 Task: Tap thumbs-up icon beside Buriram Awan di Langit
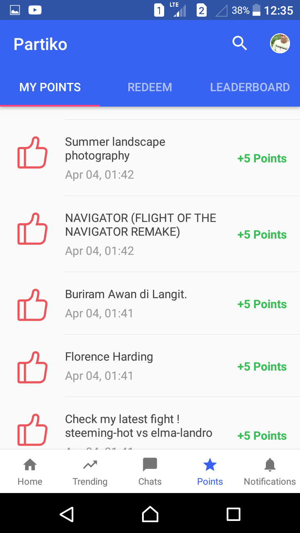[32, 305]
